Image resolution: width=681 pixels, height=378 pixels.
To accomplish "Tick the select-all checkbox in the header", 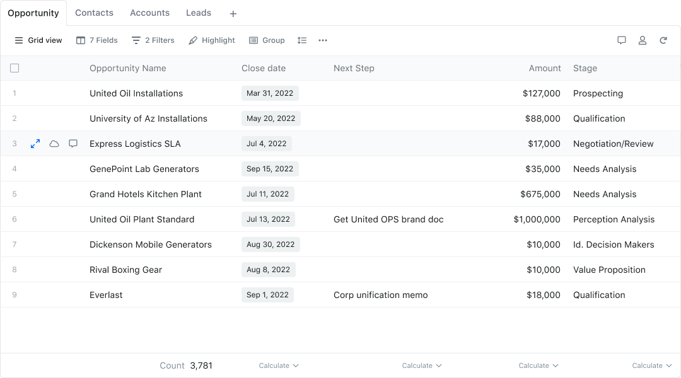I will (15, 68).
